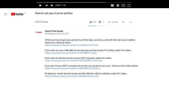Image resolution: width=169 pixels, height=95 pixels.
Task: Mute the video volume
Action: tap(52, 5)
